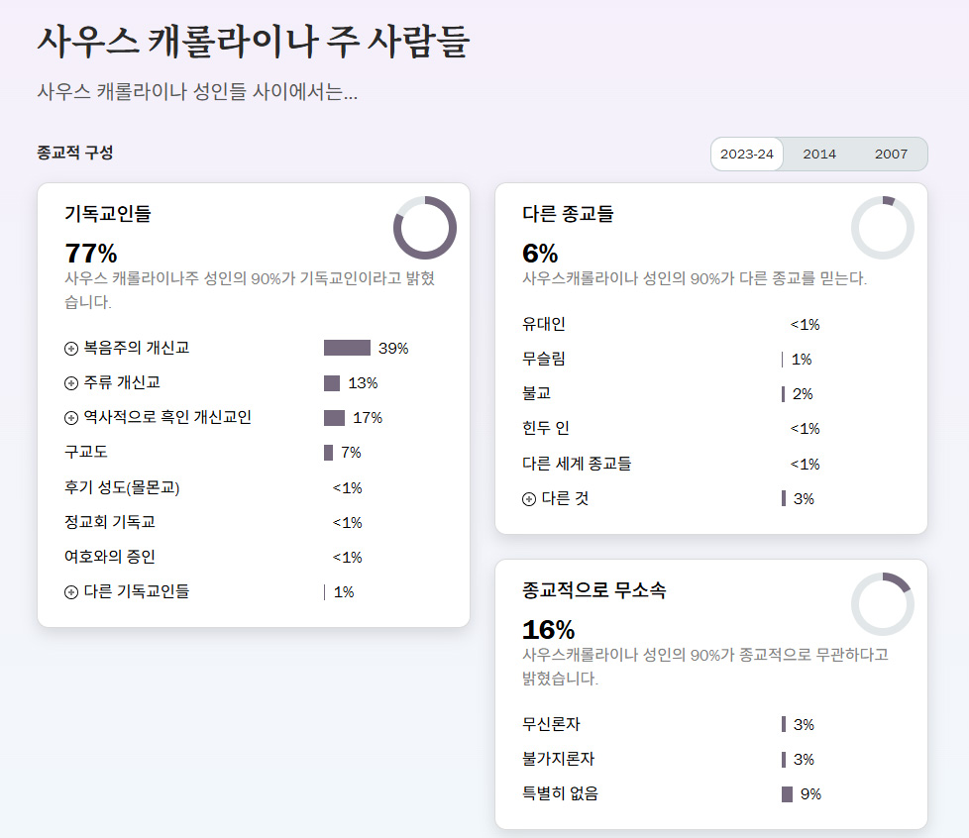The width and height of the screenshot is (969, 838).
Task: Open the 기독교인들 card heading
Action: tap(108, 213)
